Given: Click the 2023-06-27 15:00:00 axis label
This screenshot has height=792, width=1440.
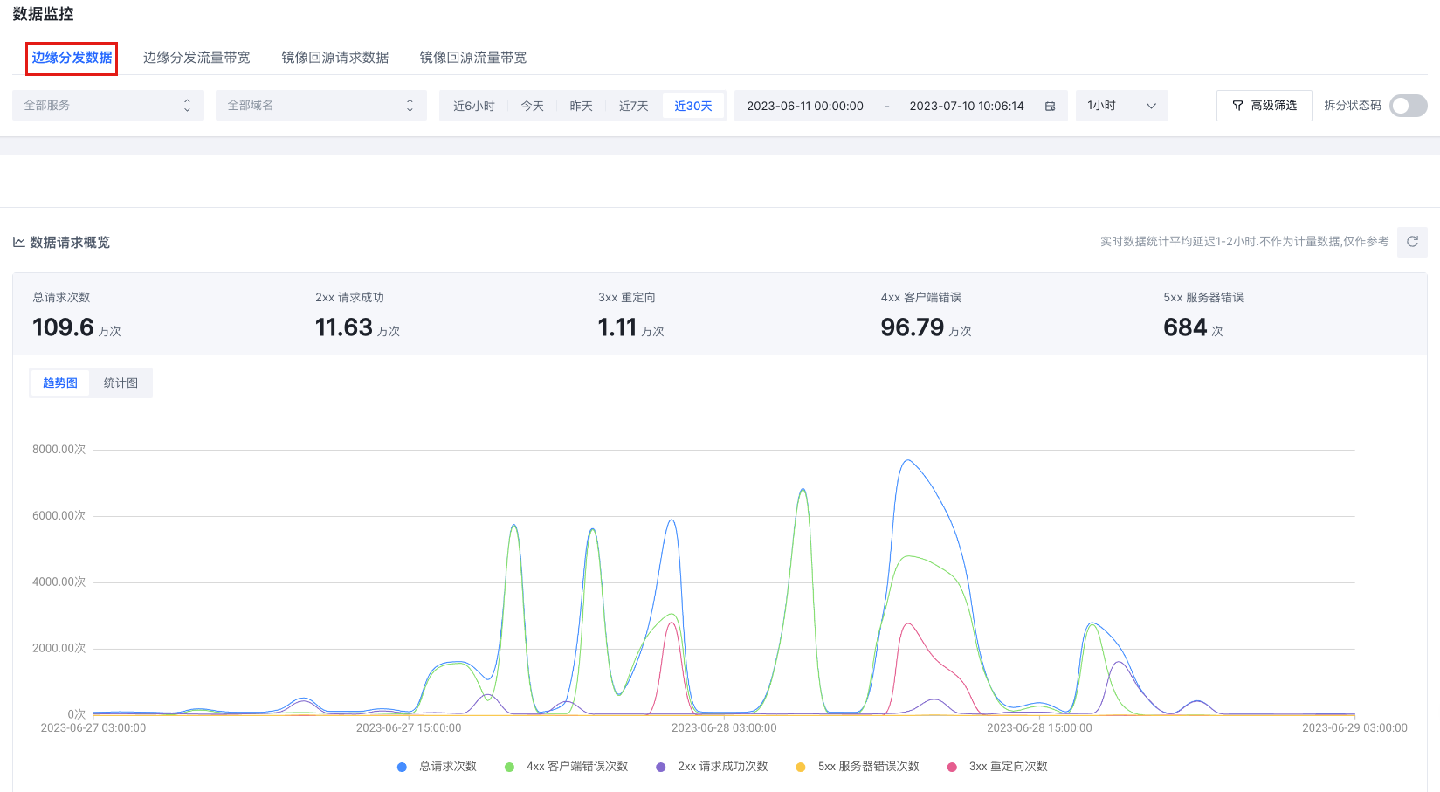Looking at the screenshot, I should click(x=409, y=728).
